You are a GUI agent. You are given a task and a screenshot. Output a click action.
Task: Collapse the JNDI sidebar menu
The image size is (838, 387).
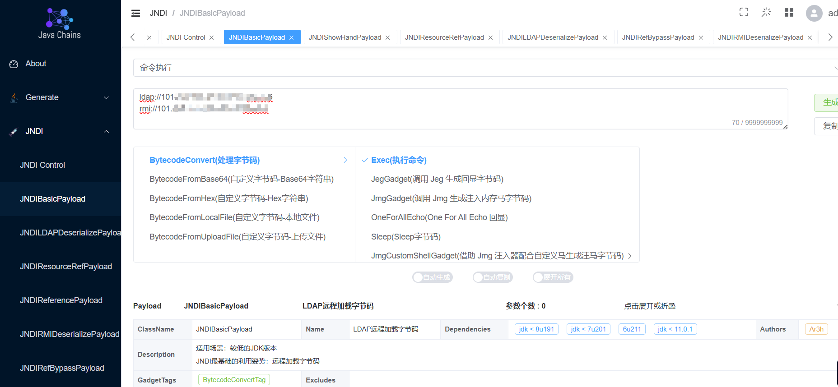click(61, 131)
